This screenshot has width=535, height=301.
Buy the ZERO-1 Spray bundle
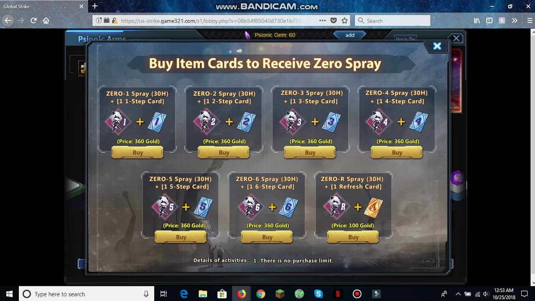(x=138, y=153)
